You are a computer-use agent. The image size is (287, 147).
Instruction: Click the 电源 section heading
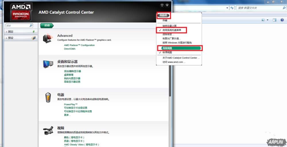click(x=61, y=95)
